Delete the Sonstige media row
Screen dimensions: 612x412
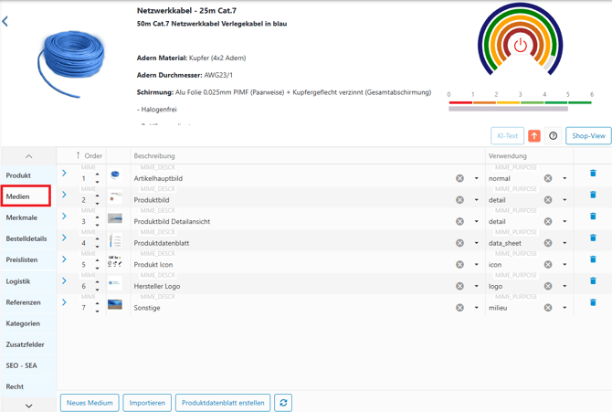click(x=593, y=302)
